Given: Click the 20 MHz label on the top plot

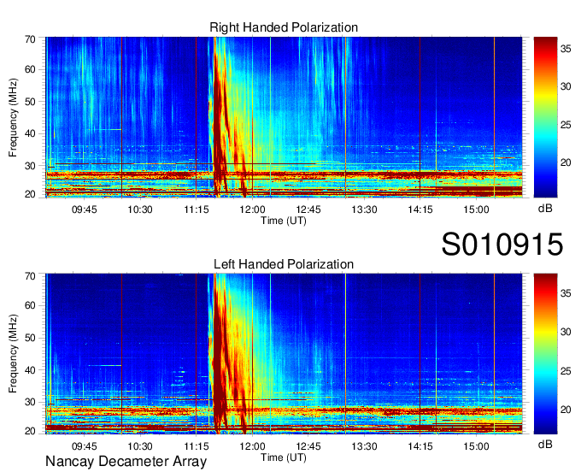Looking at the screenshot, I should click(30, 194).
